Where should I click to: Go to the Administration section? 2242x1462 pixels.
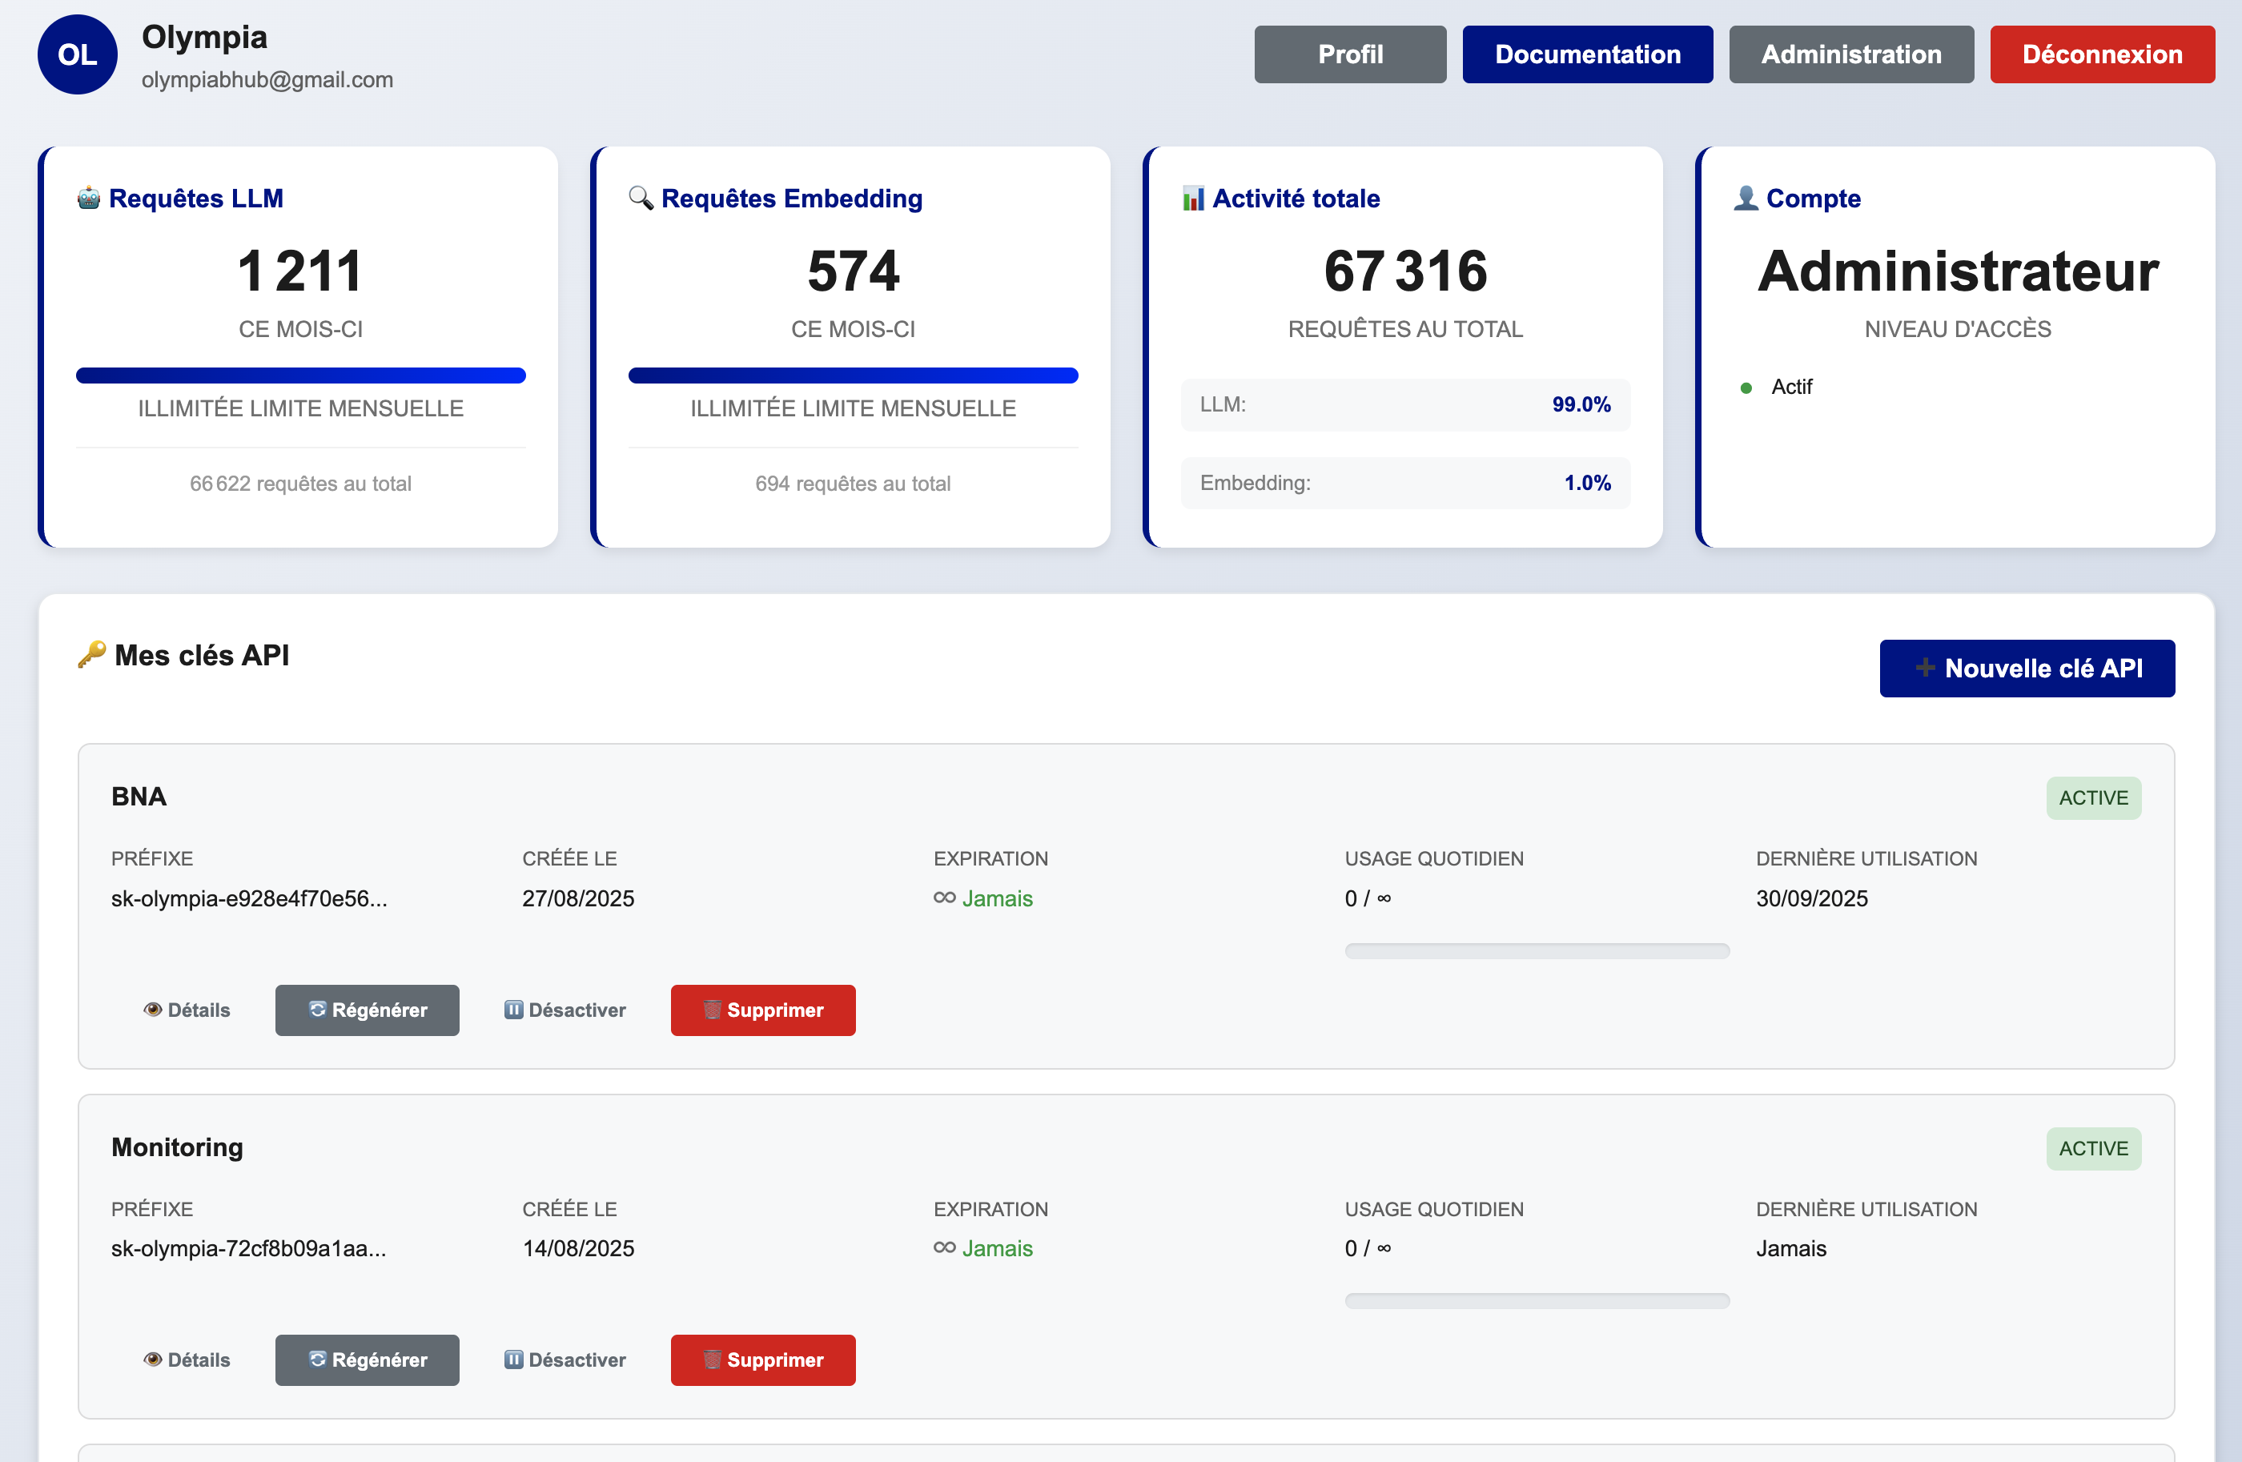tap(1851, 54)
